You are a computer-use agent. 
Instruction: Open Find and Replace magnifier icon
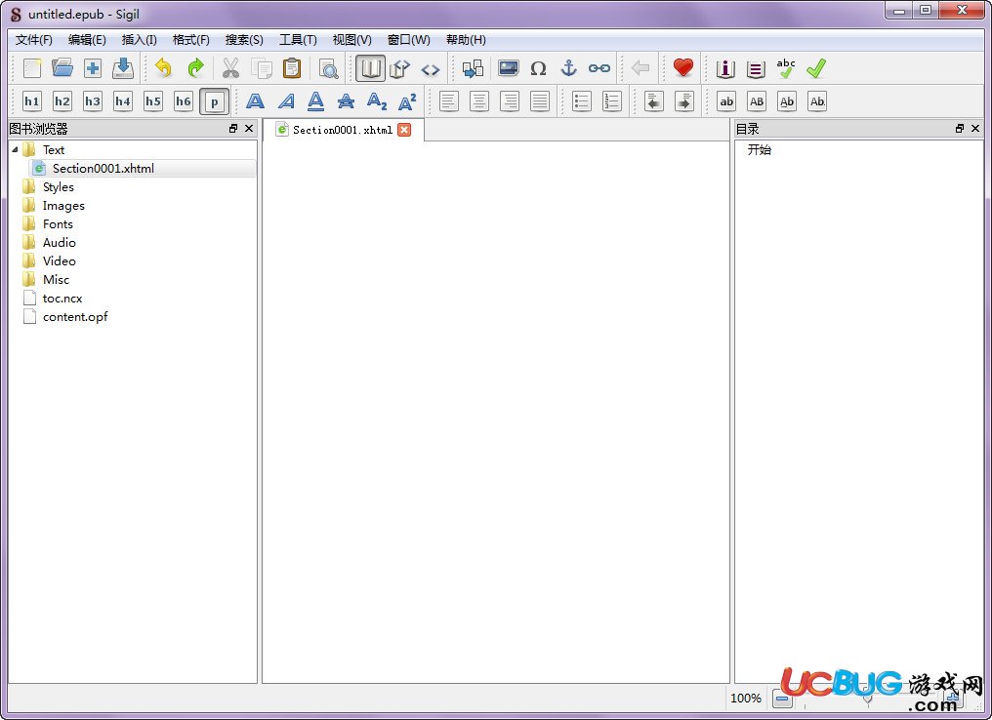328,68
